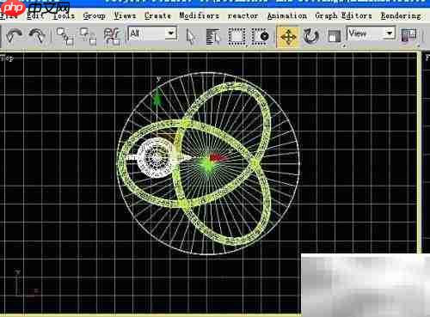This screenshot has height=317, width=430.
Task: Open the Select by Name list icon
Action: pyautogui.click(x=213, y=37)
